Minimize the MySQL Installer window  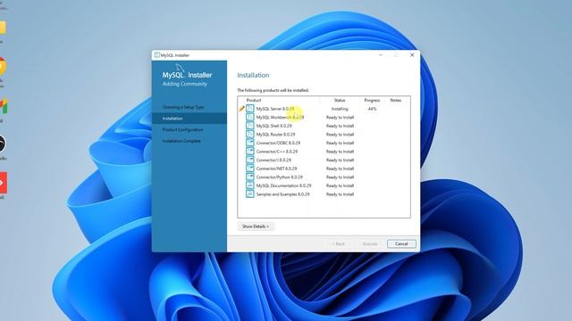pos(381,55)
